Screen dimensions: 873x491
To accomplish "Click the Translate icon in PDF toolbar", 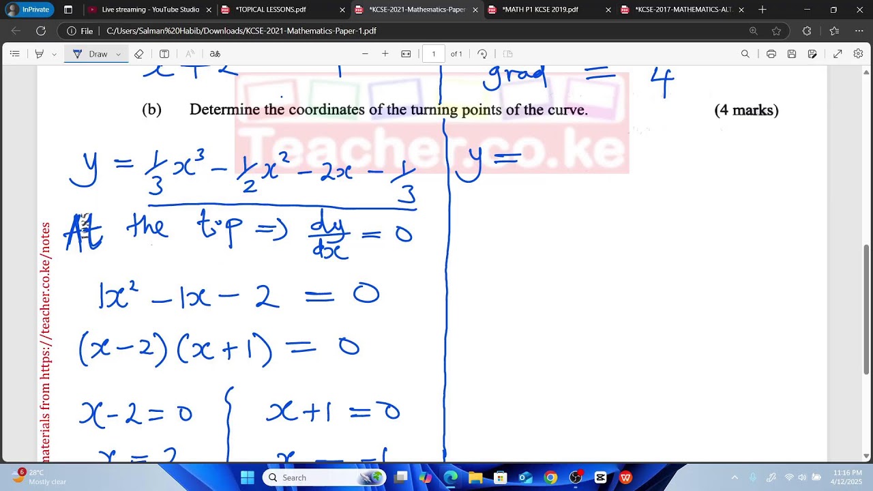I will [215, 54].
